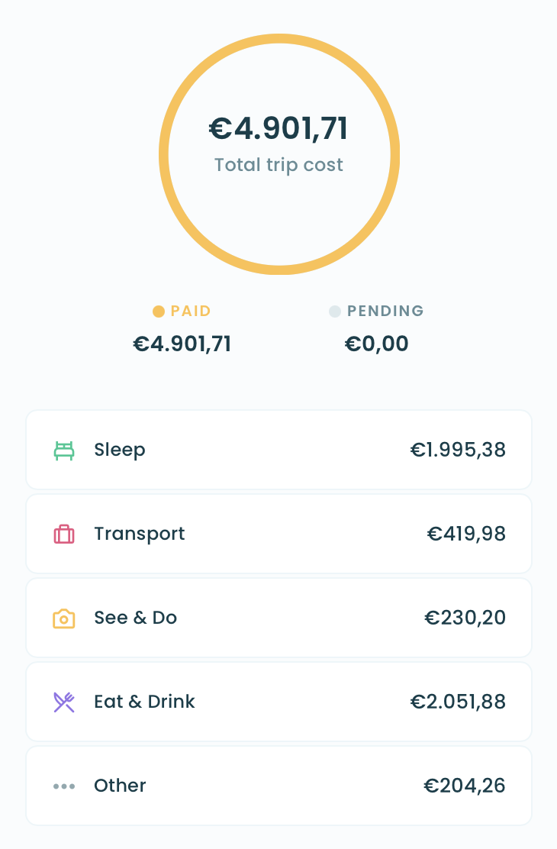Click the three-dot Other icon
557x849 pixels.
(64, 786)
